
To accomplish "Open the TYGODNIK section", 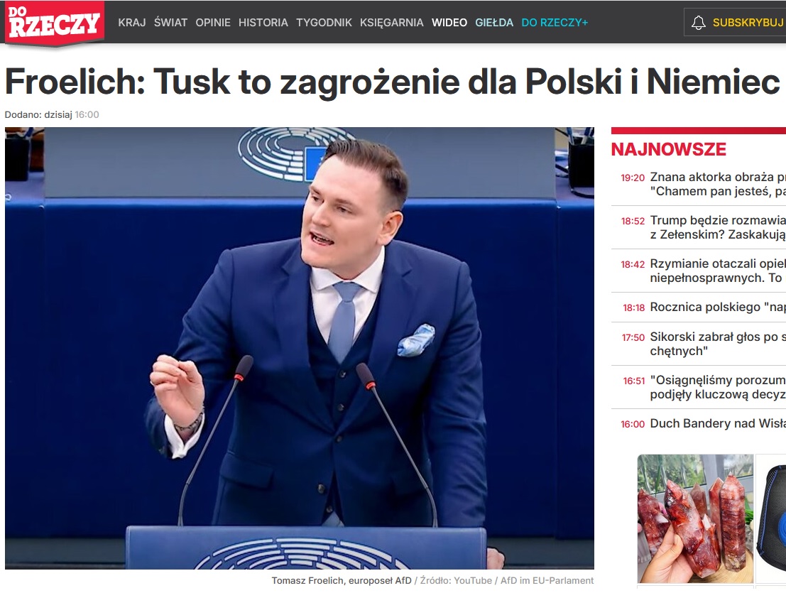I will 324,23.
